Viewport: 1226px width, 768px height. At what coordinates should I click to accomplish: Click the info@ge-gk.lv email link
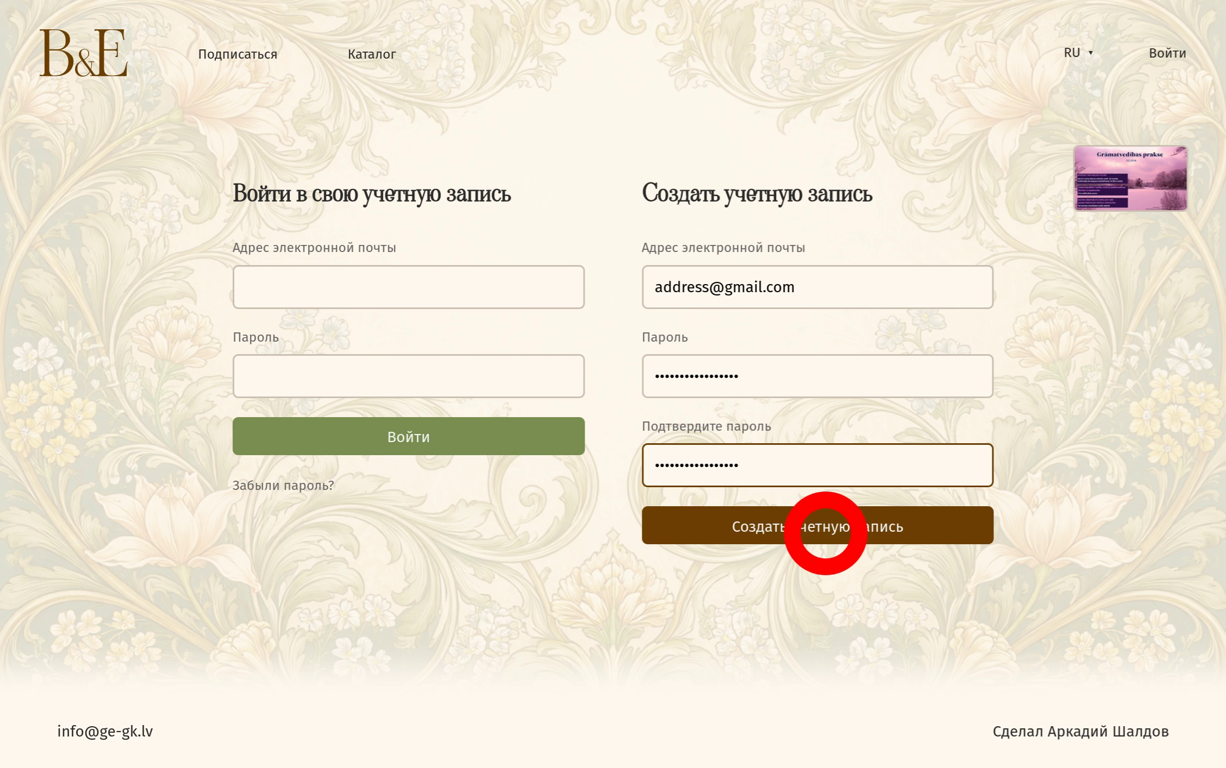pyautogui.click(x=105, y=732)
